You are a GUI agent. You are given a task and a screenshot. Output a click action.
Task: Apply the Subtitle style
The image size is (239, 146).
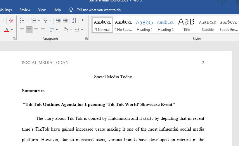coord(208,25)
